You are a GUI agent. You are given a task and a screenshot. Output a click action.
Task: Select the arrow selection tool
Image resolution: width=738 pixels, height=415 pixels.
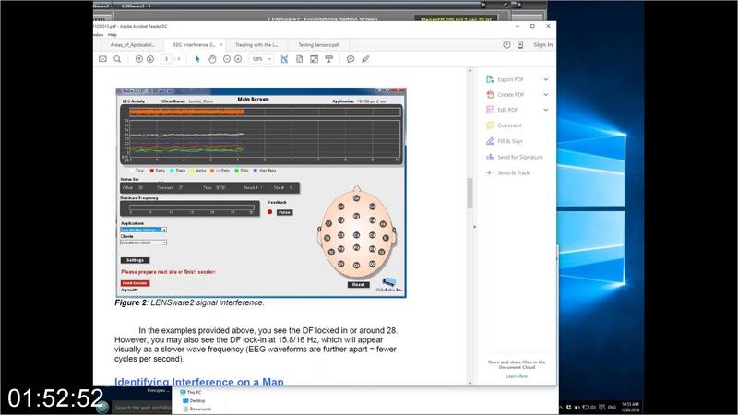(x=197, y=59)
